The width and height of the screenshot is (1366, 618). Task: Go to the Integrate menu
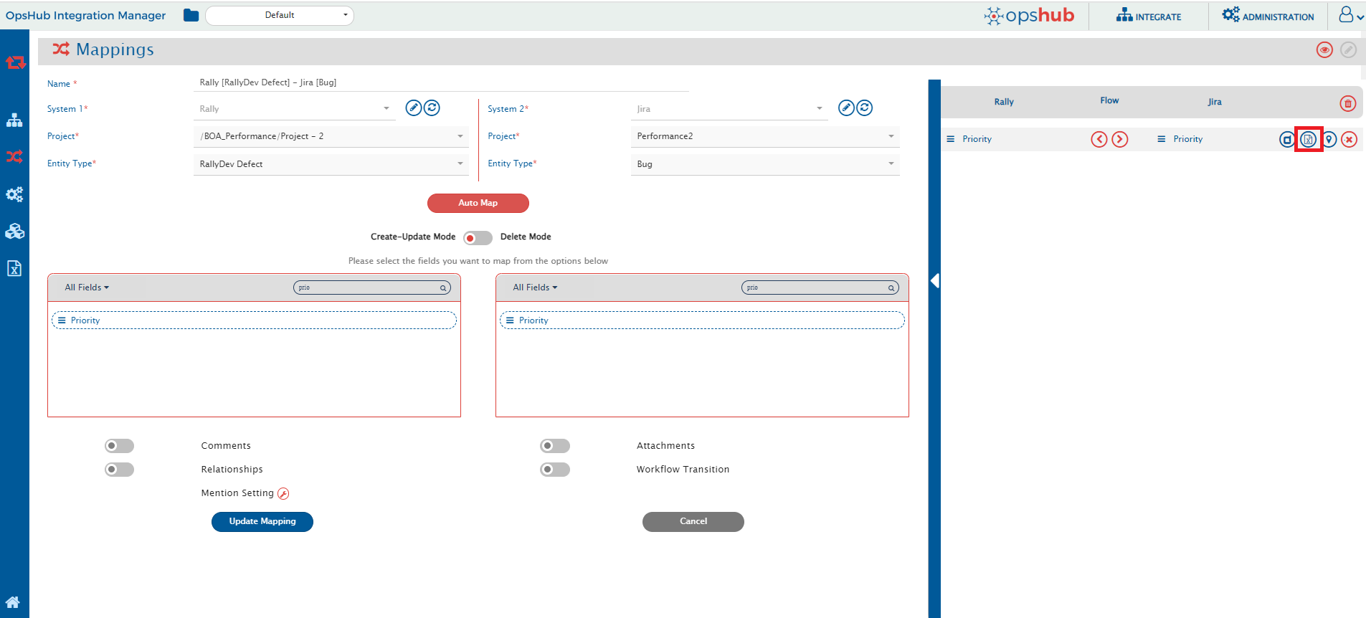click(x=1148, y=16)
